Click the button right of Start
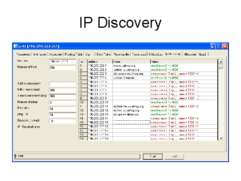This screenshot has width=241, height=181. click(174, 156)
